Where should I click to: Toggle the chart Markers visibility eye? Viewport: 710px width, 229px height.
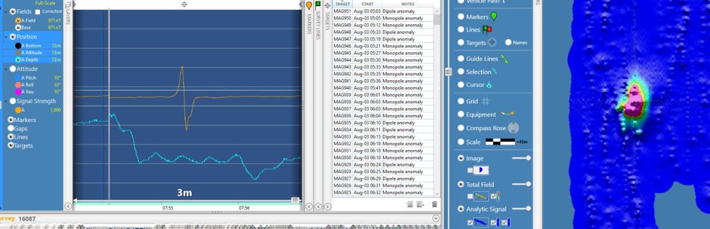11,120
